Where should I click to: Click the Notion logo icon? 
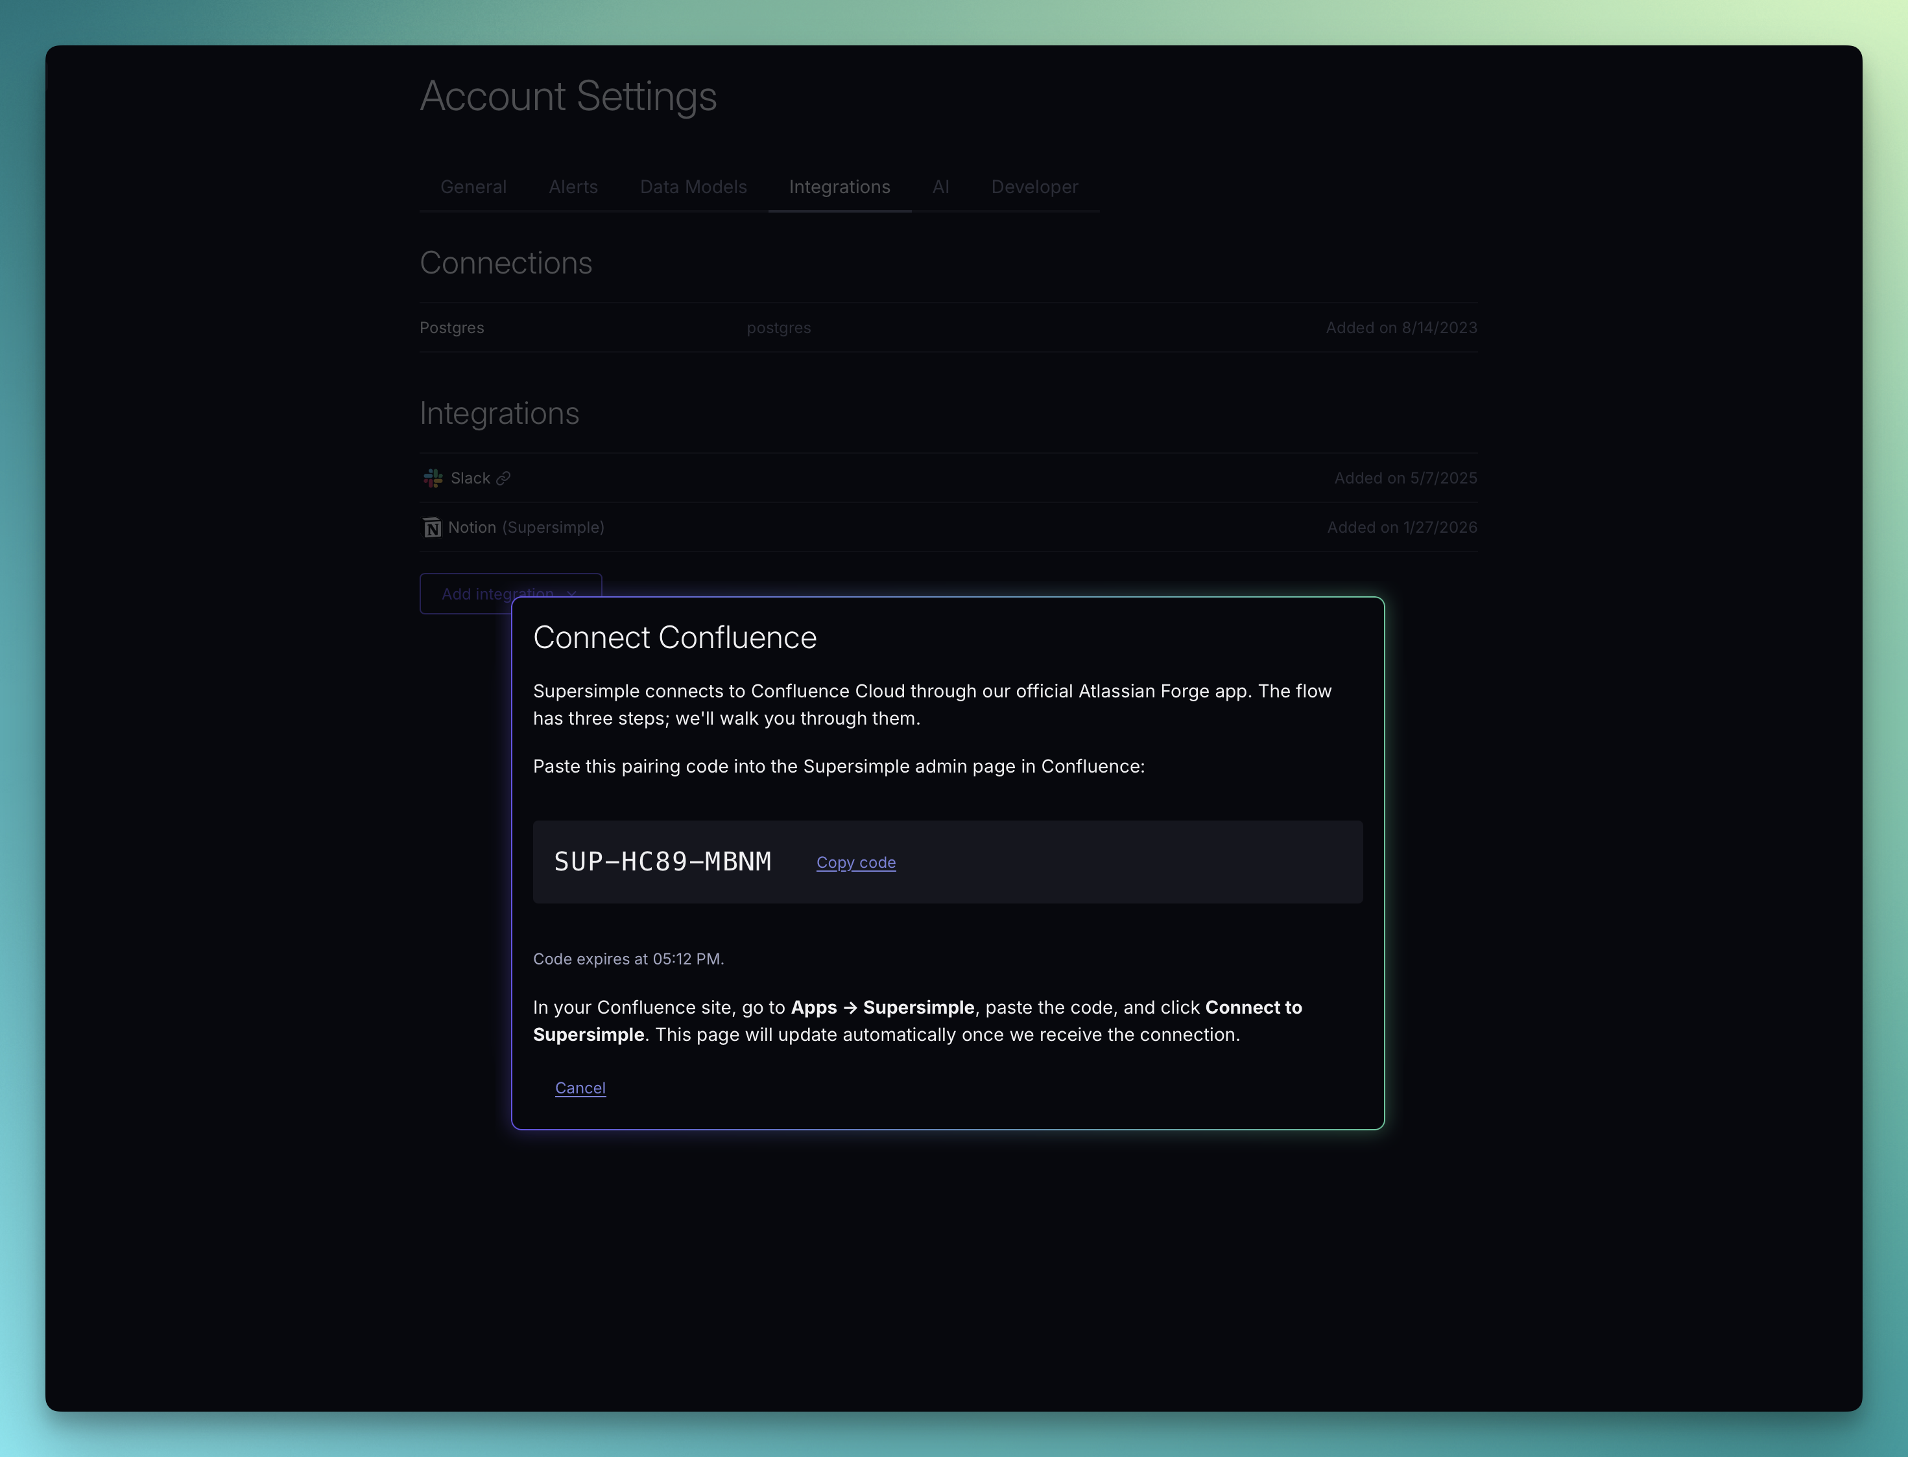pyautogui.click(x=431, y=528)
